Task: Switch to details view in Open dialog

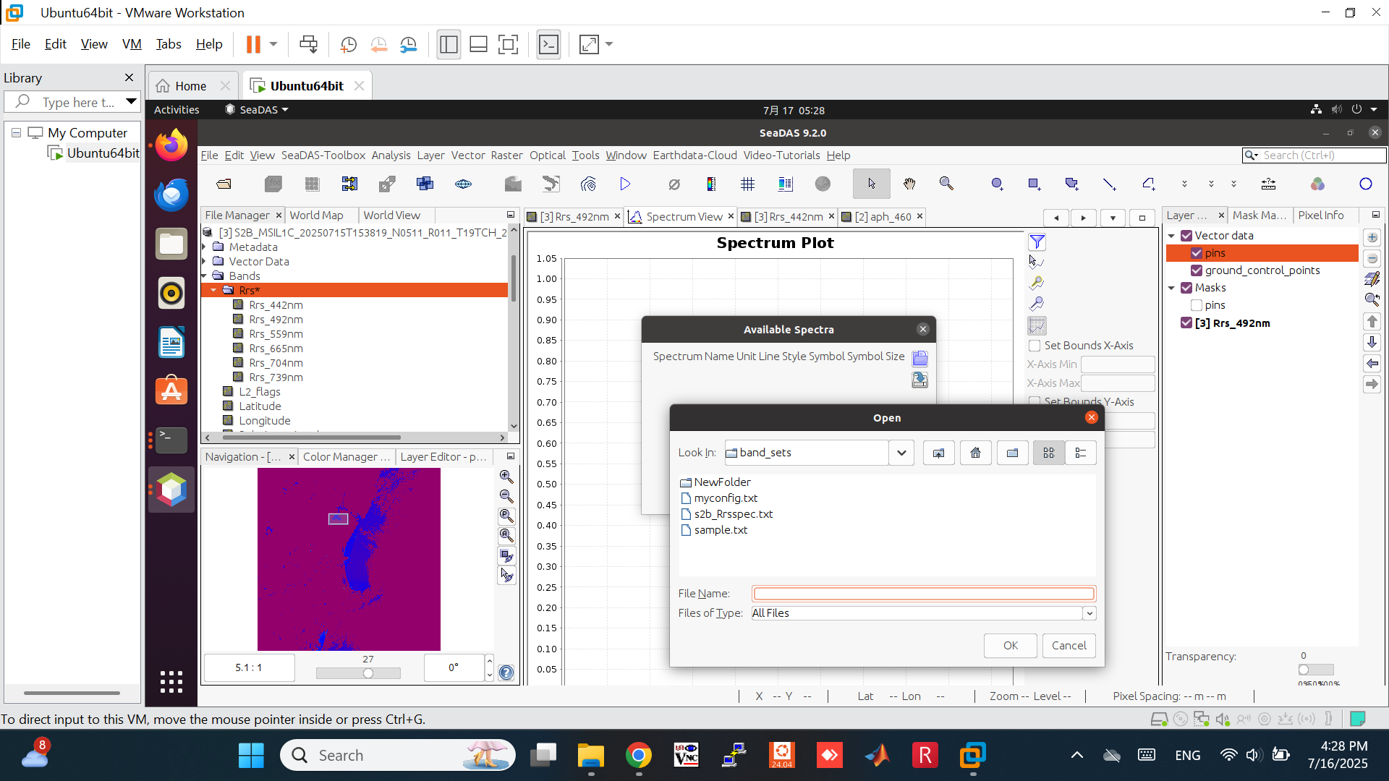Action: click(x=1081, y=453)
